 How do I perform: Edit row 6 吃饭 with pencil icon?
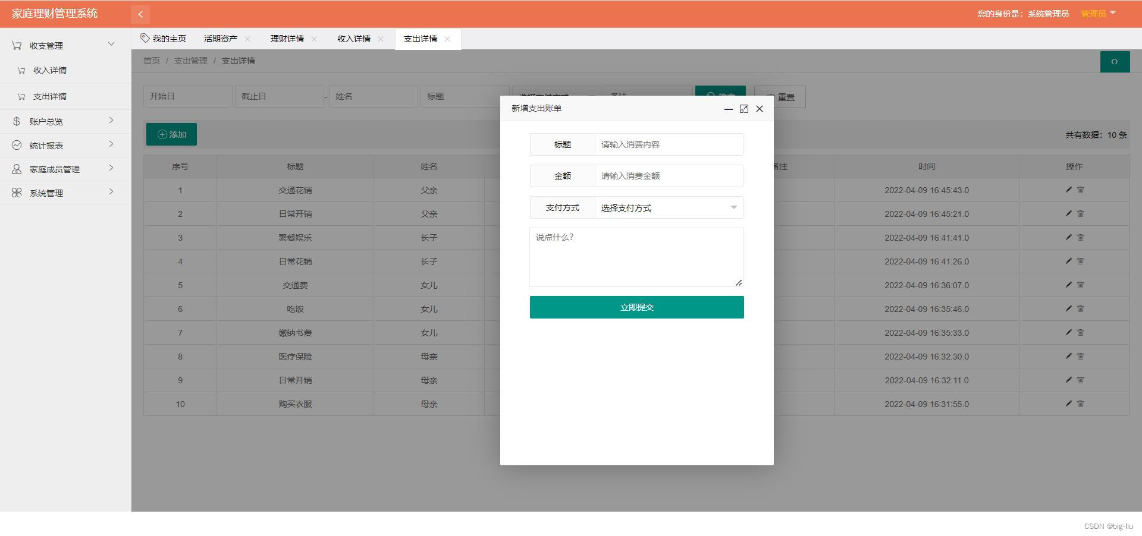[1068, 308]
